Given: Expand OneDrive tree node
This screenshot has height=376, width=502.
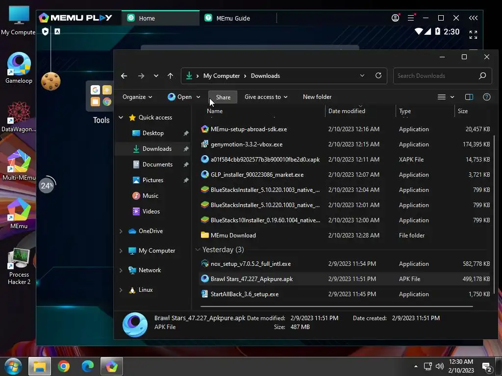Looking at the screenshot, I should 121,231.
